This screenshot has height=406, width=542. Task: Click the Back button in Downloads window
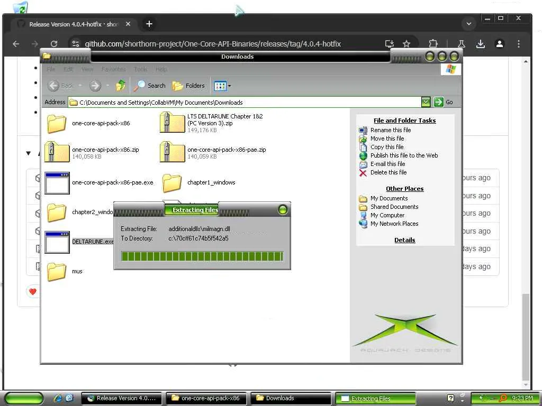[60, 86]
